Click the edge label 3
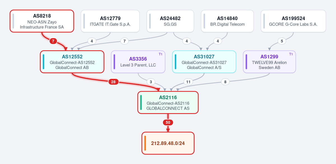This screenshot has height=164, width=336. tap(151, 82)
